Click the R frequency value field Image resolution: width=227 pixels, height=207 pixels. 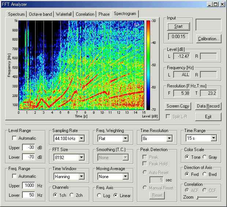pyautogui.click(x=209, y=75)
